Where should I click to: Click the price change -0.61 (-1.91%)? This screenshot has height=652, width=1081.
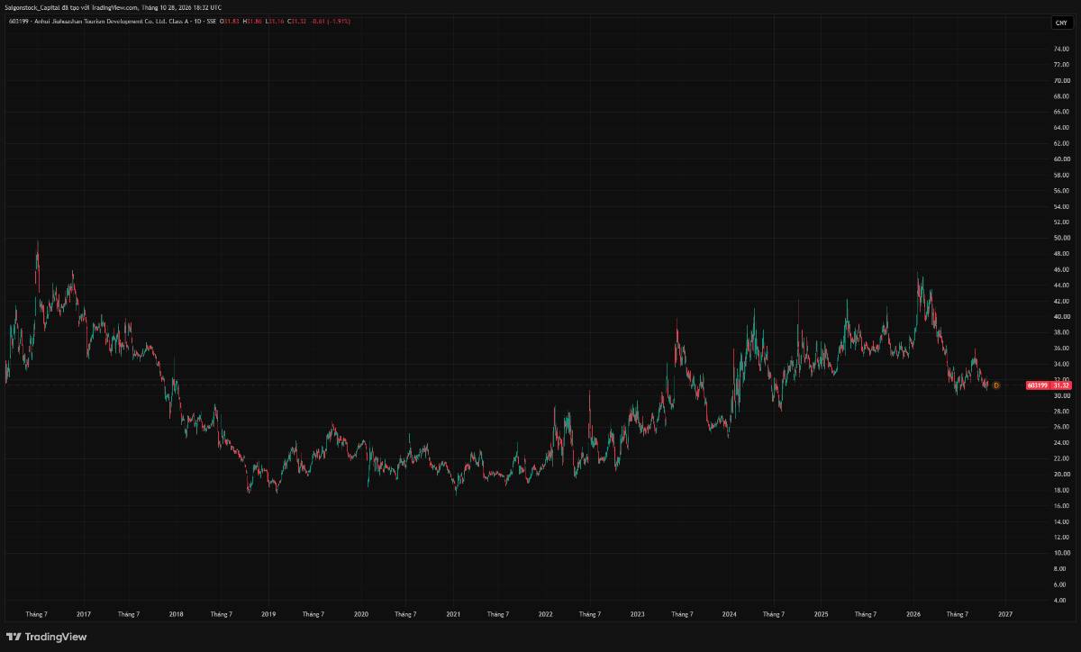(x=331, y=21)
